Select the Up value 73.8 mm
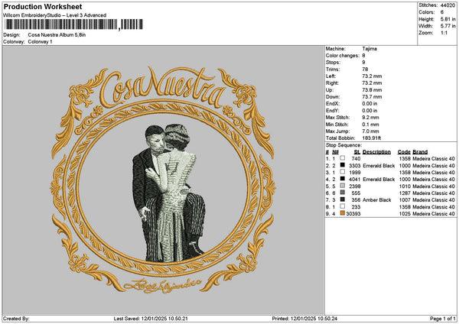This screenshot has width=459, height=324. coord(372,90)
